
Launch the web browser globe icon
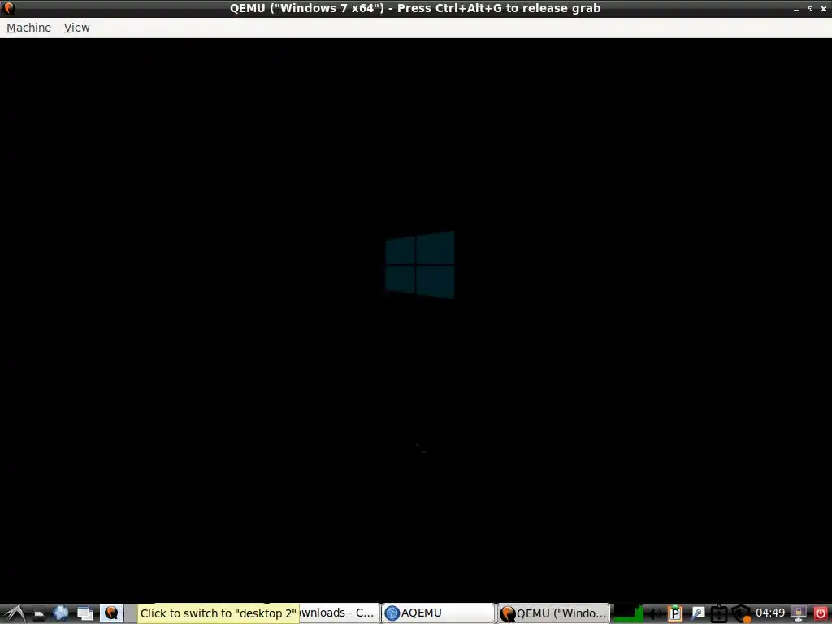point(61,613)
